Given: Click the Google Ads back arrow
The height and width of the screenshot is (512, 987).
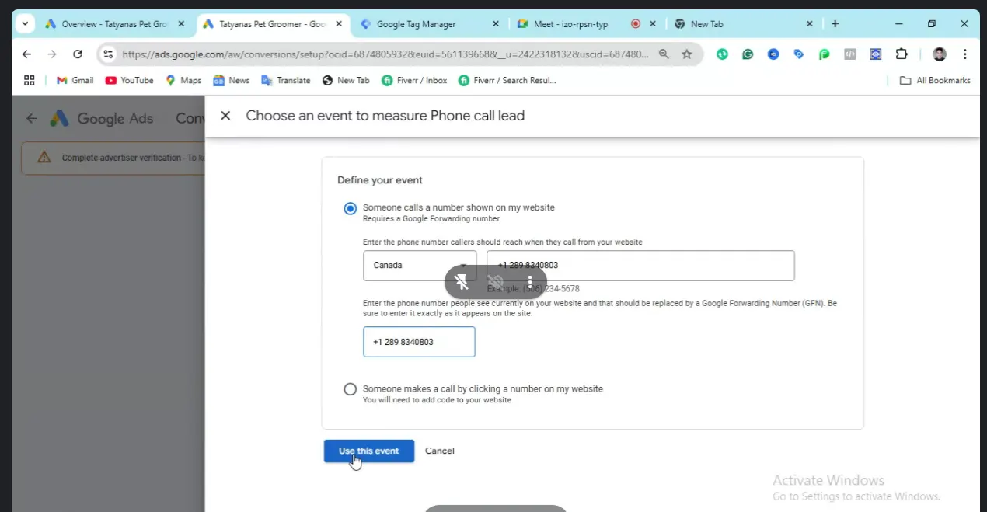Looking at the screenshot, I should [x=31, y=118].
